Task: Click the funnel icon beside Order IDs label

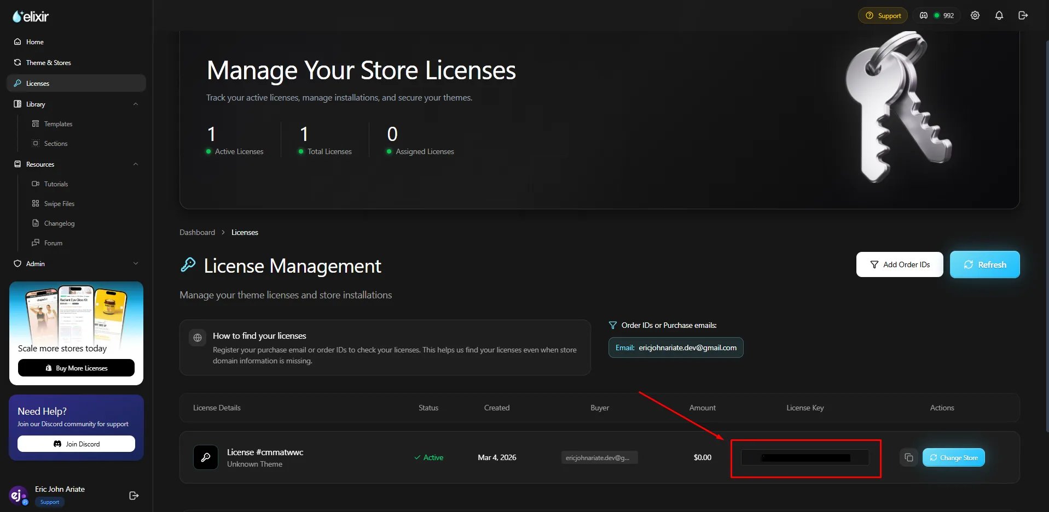Action: [x=613, y=325]
